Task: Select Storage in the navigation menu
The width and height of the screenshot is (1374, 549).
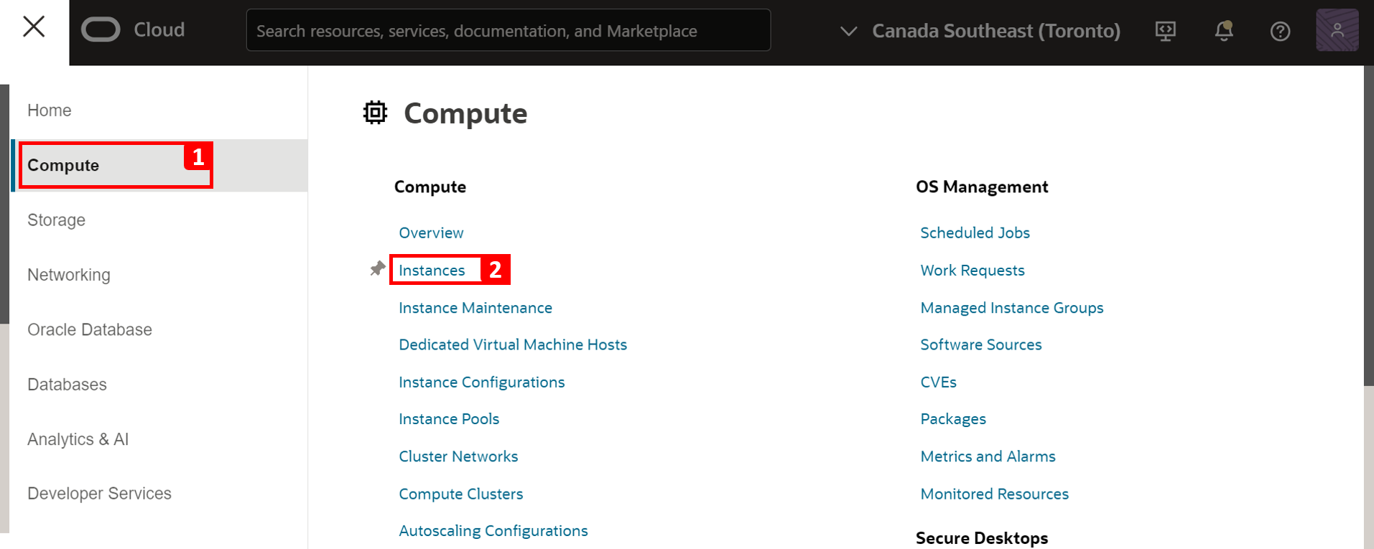Action: [56, 220]
